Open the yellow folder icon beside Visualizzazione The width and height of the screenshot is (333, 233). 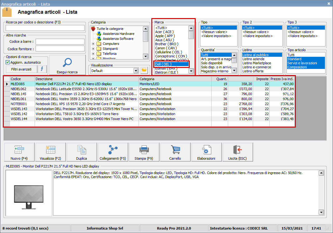pyautogui.click(x=144, y=70)
